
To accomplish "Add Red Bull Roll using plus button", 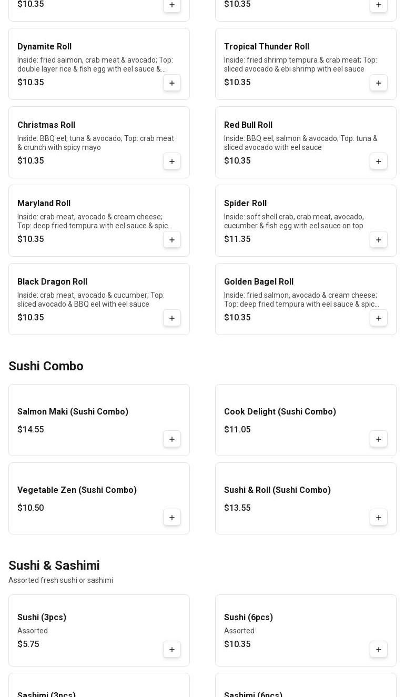I will click(379, 161).
